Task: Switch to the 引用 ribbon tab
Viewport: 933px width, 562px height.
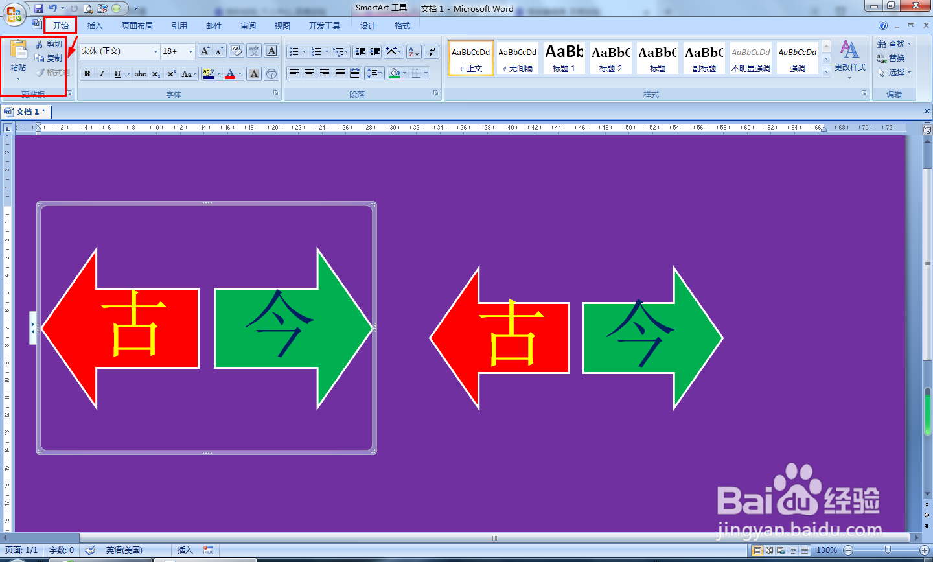Action: [179, 26]
